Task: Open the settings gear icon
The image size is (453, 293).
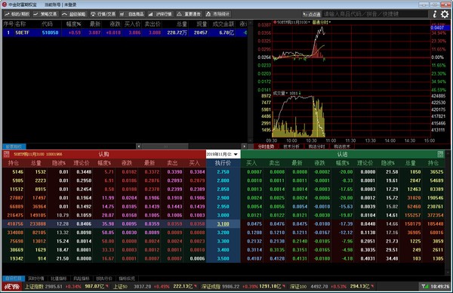Action: pos(445,14)
